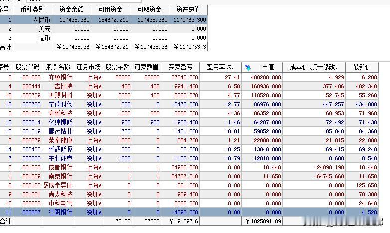The image size is (390, 233).
Task: Select the 亿纬锂能 stock row
Action: point(189,122)
